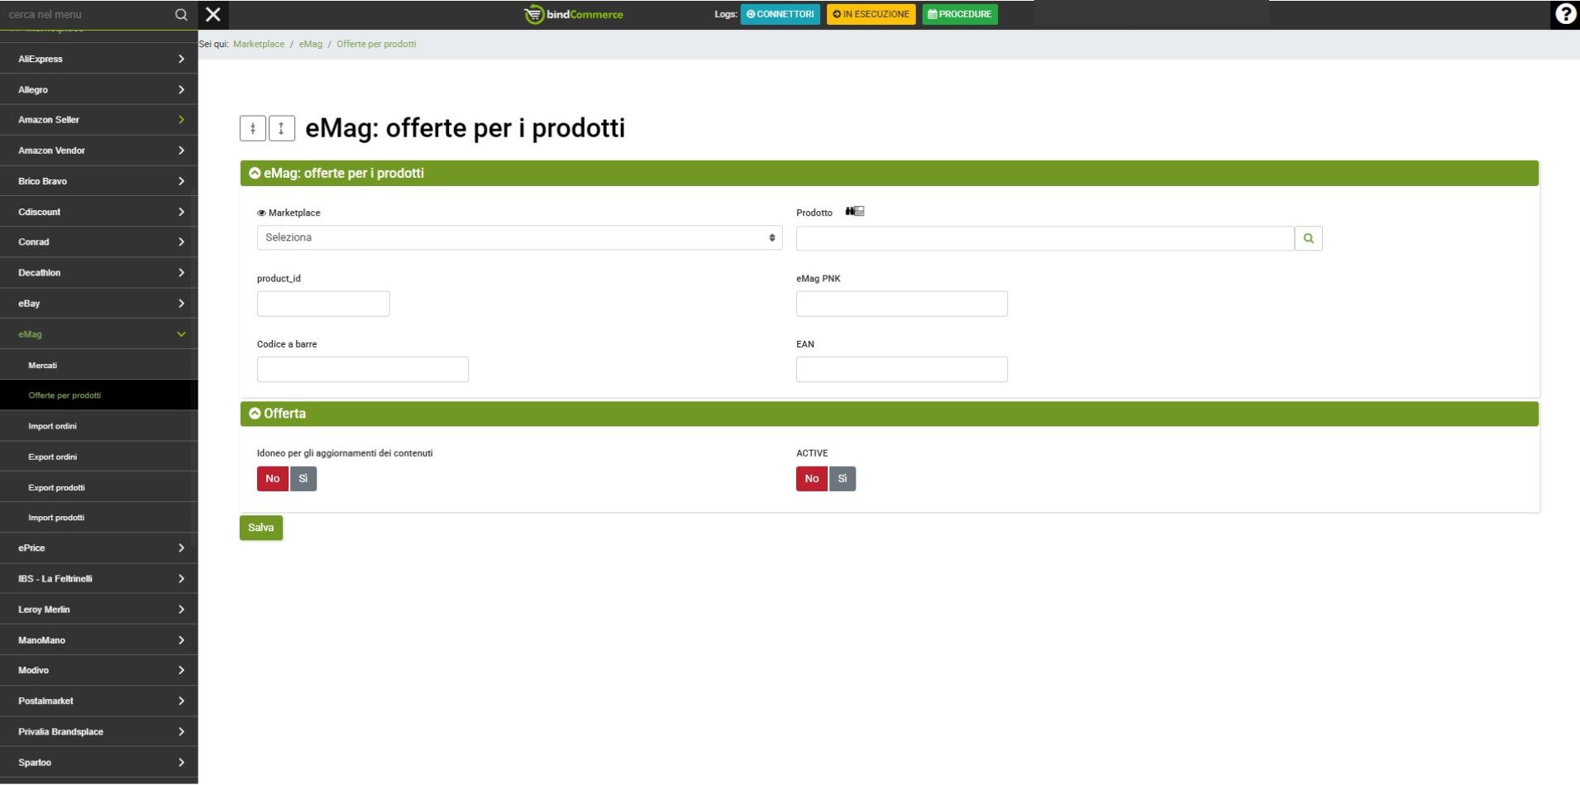
Task: Set ACTIVE toggle to No
Action: click(x=811, y=479)
